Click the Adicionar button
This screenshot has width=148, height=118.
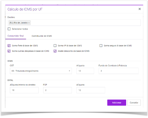click(x=117, y=103)
